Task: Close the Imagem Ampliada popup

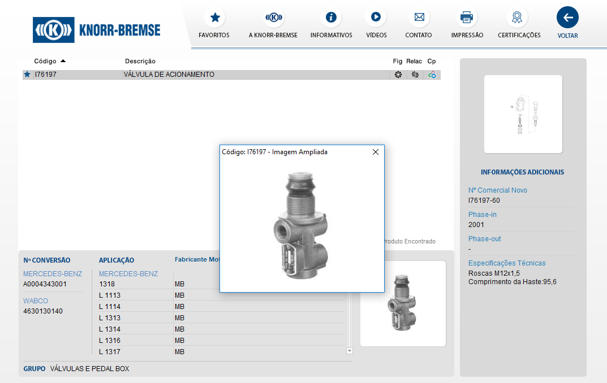Action: pos(376,152)
